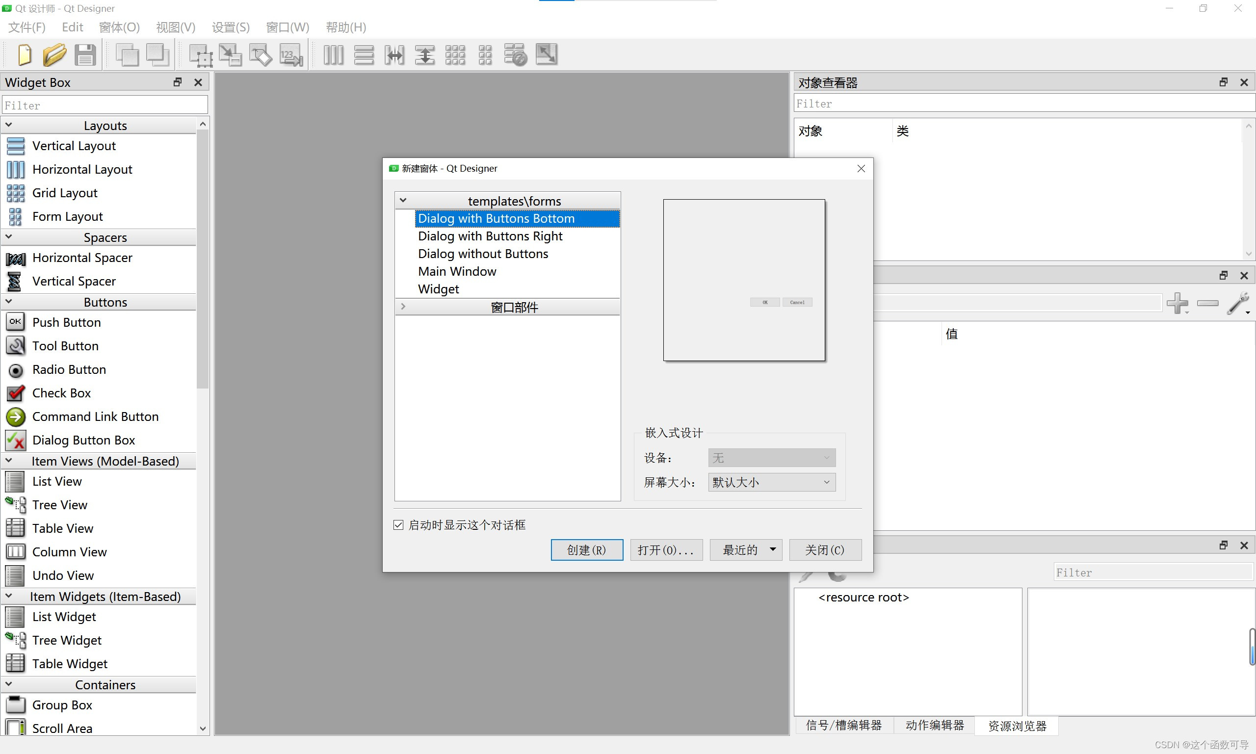The height and width of the screenshot is (754, 1256).
Task: Click the Save floppy disk icon
Action: [x=85, y=55]
